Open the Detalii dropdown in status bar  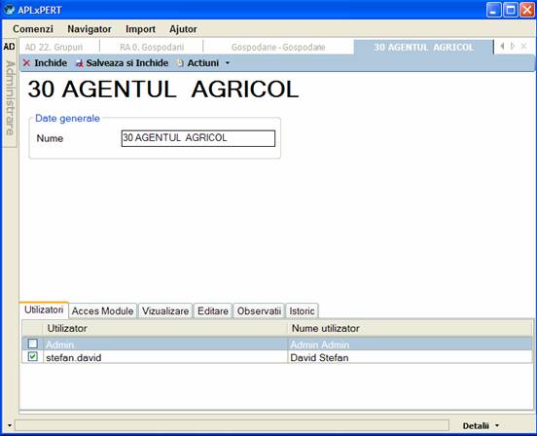pyautogui.click(x=481, y=425)
